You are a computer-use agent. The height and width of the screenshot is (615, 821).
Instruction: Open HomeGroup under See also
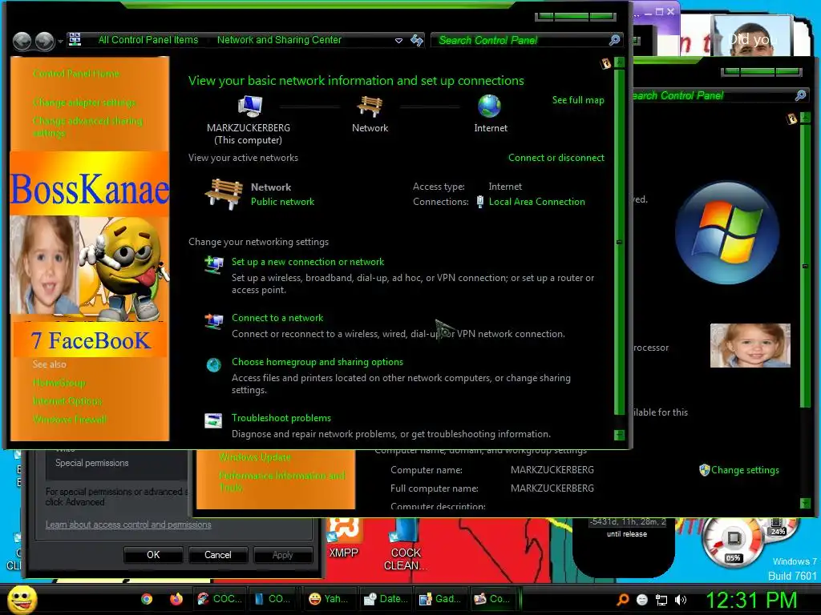click(59, 383)
